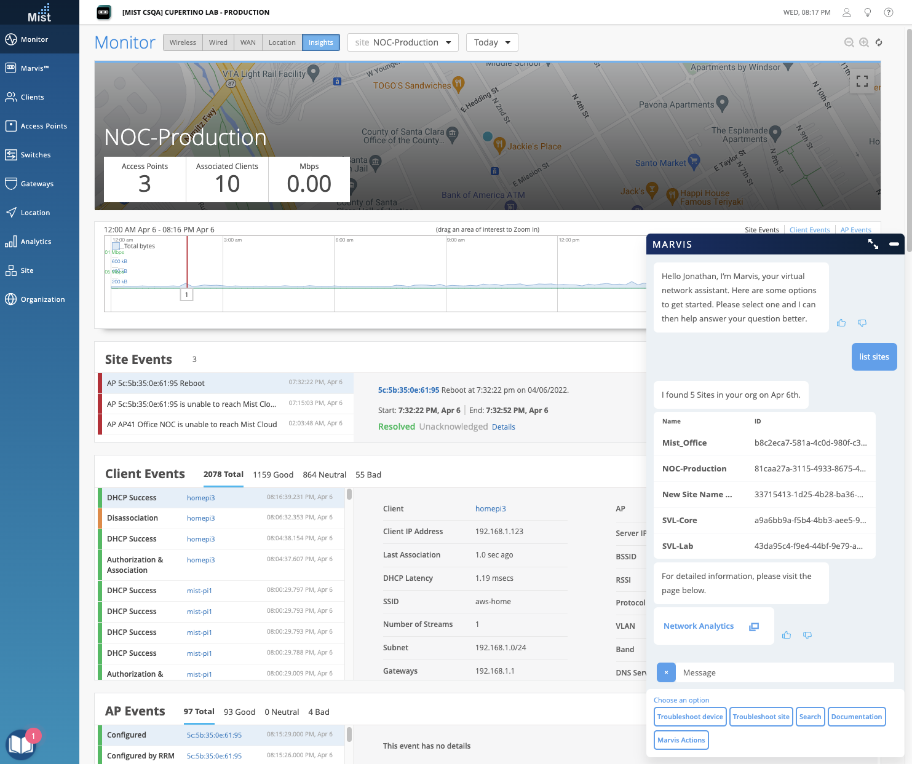Filter client events by 55 Bad
912x764 pixels.
[368, 475]
